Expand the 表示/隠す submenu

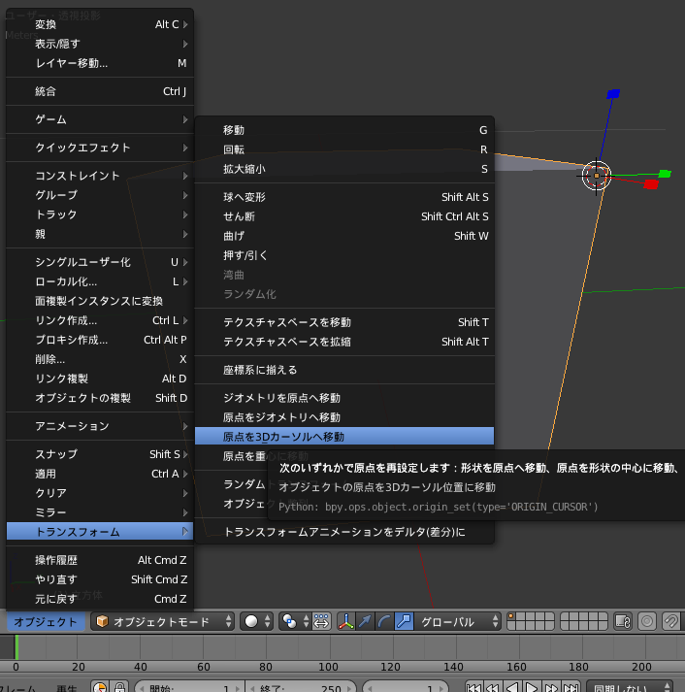(x=100, y=44)
